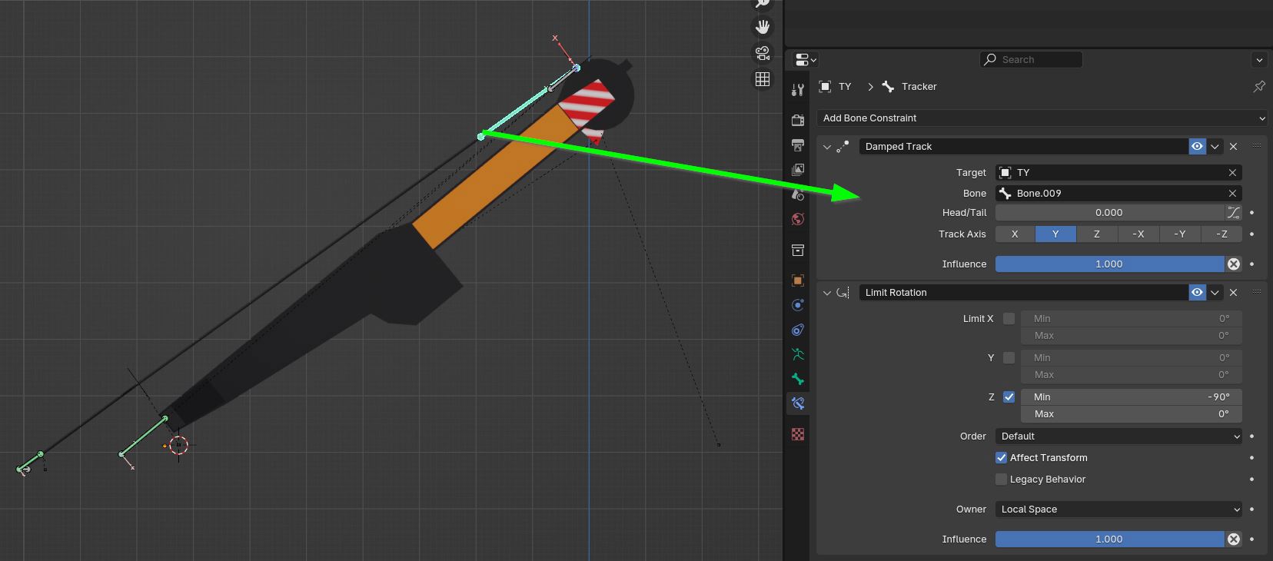Set Track Axis to -Y
The width and height of the screenshot is (1273, 561).
pos(1179,234)
